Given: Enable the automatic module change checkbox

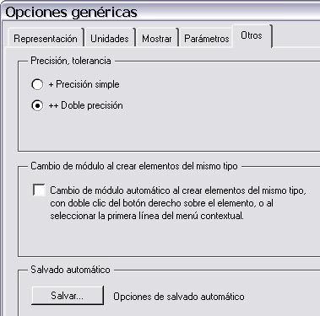Looking at the screenshot, I should (39, 190).
